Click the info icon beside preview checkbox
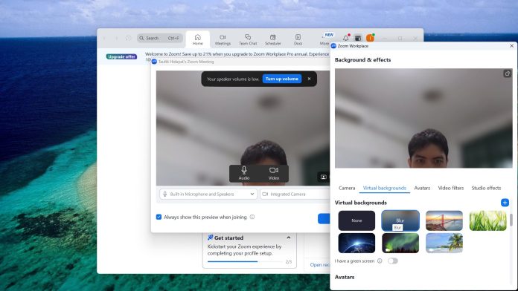This screenshot has height=291, width=518. (252, 217)
